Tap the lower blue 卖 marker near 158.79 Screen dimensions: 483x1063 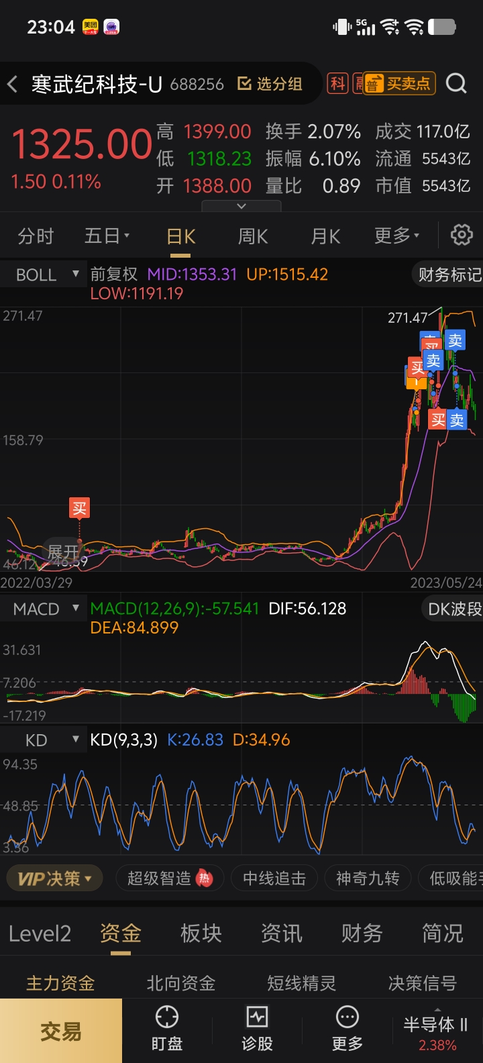[457, 420]
